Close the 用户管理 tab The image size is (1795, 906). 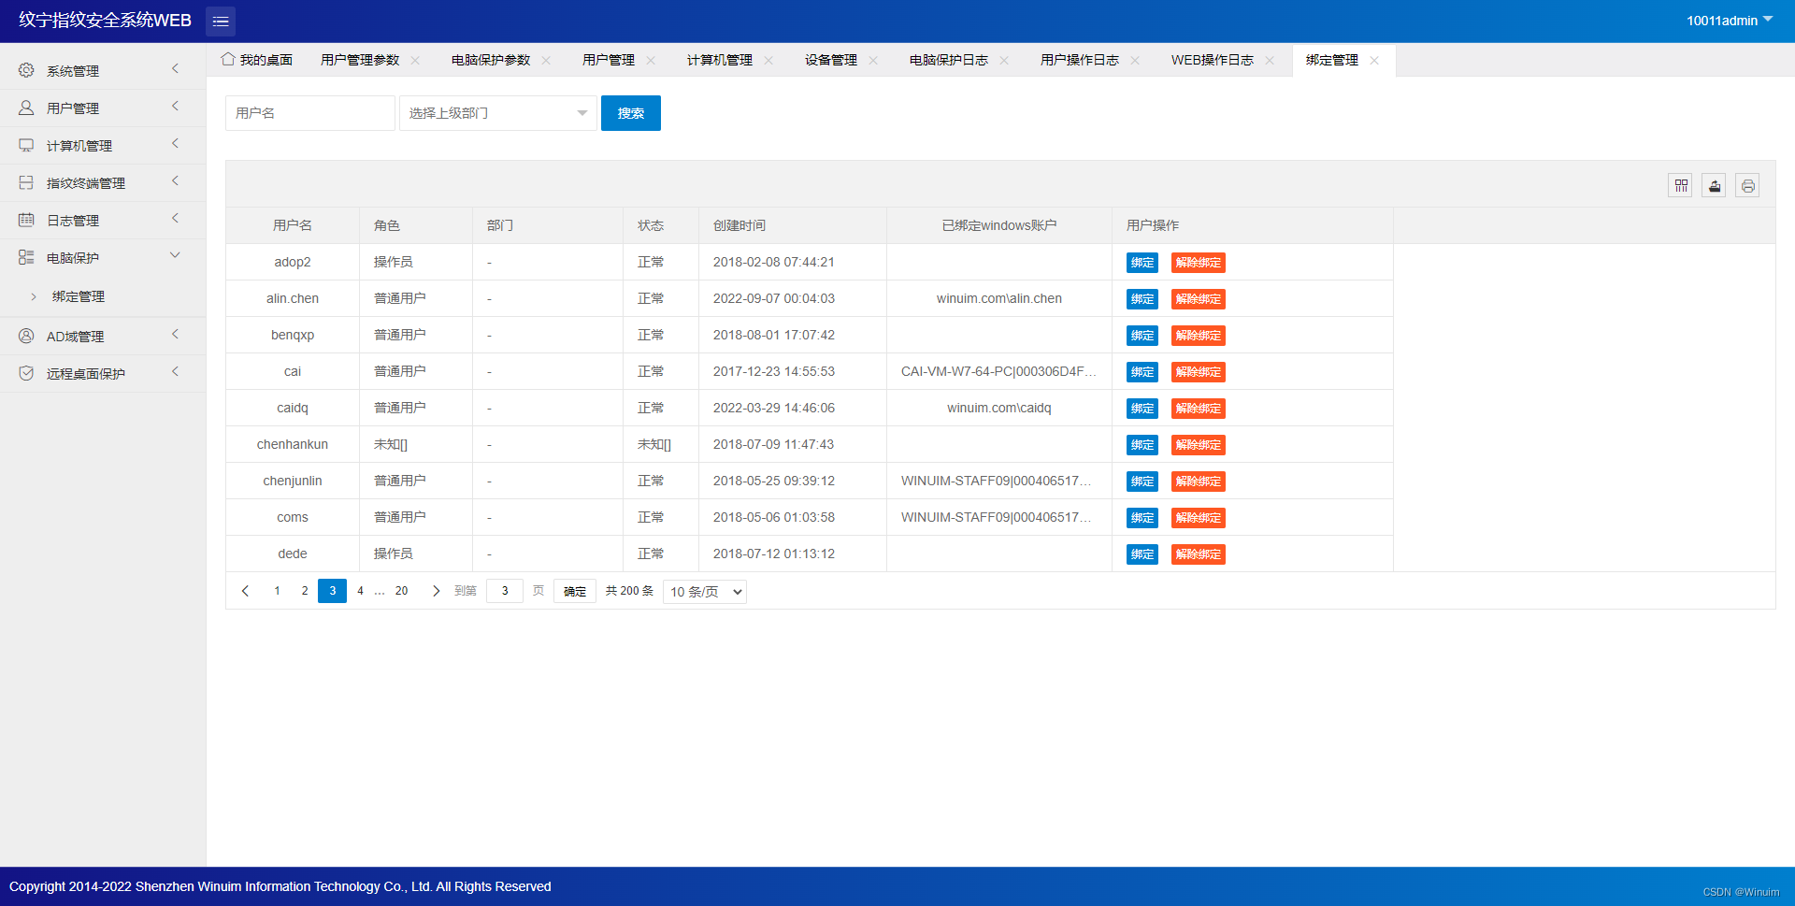pos(651,60)
